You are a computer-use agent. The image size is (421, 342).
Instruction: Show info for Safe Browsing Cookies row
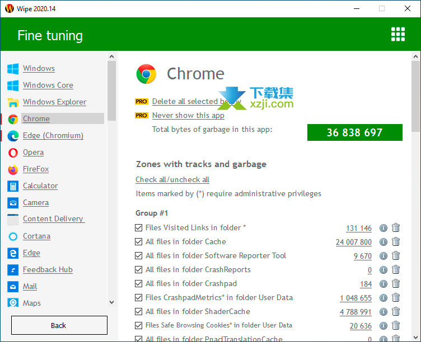point(383,325)
